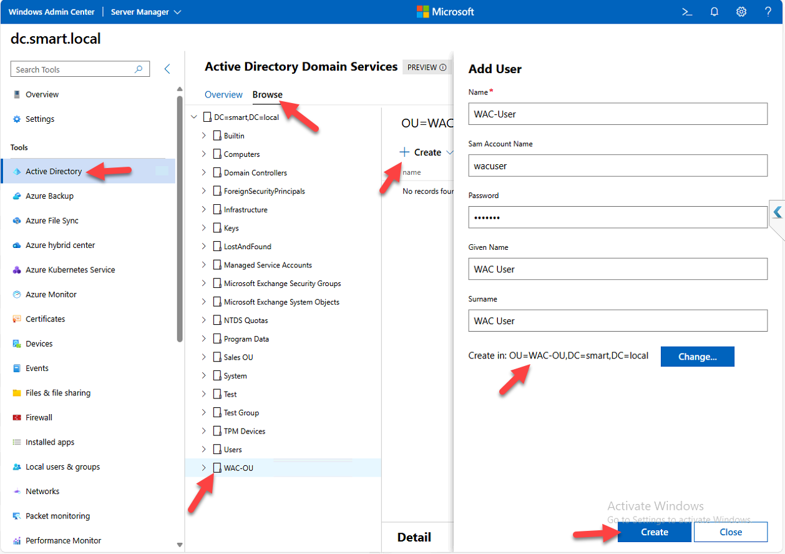Click the Certificates icon
The width and height of the screenshot is (785, 554).
click(x=17, y=319)
